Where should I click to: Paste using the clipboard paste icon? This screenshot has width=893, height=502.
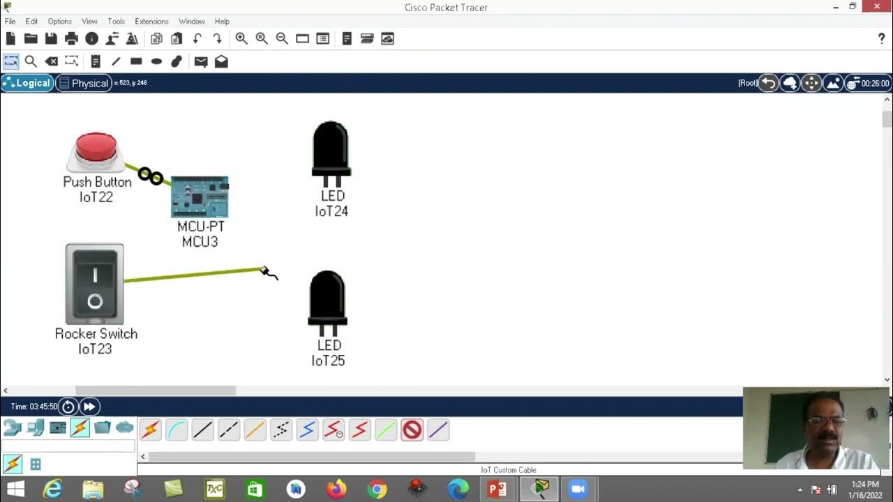point(177,39)
